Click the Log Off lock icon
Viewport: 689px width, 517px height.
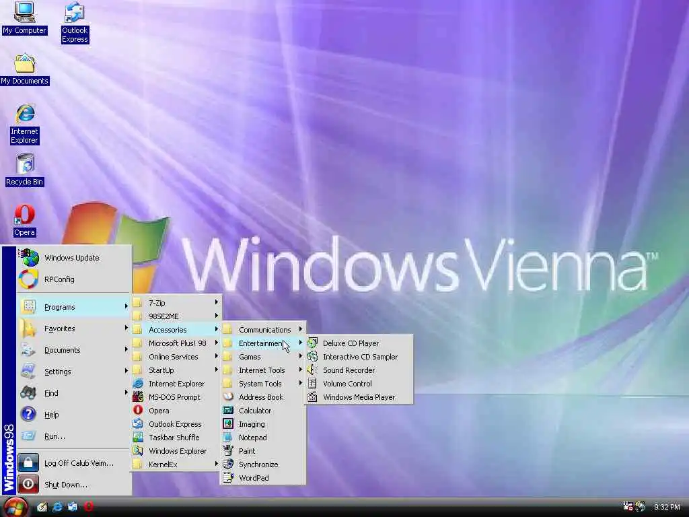(28, 462)
